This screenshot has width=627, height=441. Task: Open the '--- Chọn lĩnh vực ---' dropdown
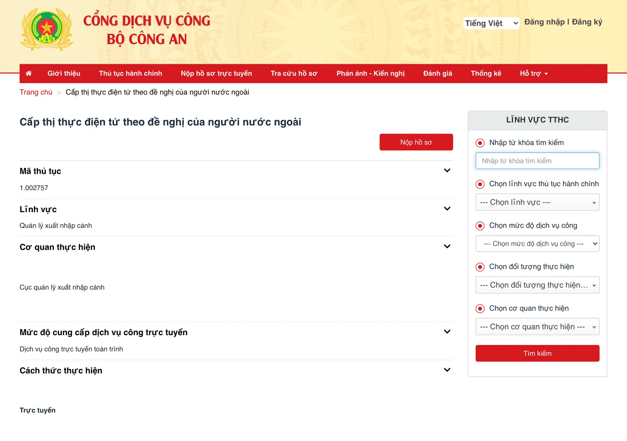(x=537, y=202)
